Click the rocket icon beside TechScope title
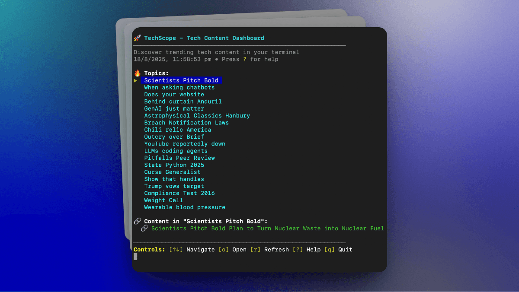 pyautogui.click(x=137, y=38)
